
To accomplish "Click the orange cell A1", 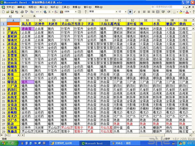I will coord(13,24).
